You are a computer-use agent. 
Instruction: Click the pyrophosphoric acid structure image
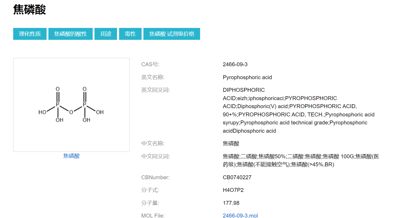71,105
